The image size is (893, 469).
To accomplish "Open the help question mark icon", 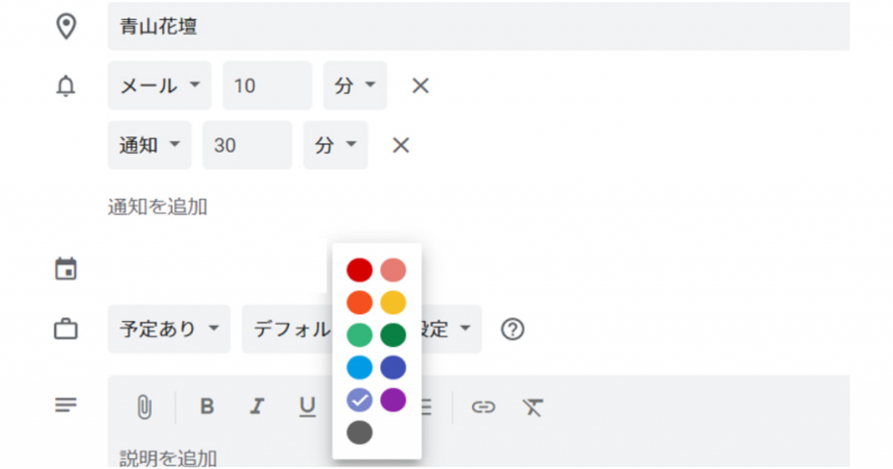I will (x=513, y=330).
